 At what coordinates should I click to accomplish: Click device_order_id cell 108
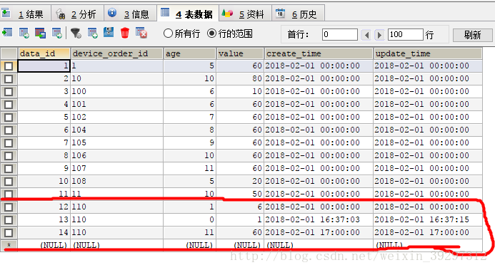(x=117, y=181)
